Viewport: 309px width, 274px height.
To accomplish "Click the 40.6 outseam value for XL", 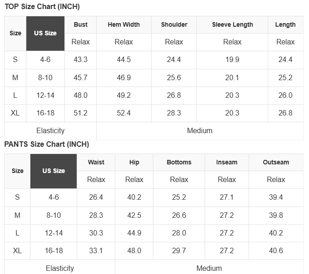I will [x=276, y=250].
